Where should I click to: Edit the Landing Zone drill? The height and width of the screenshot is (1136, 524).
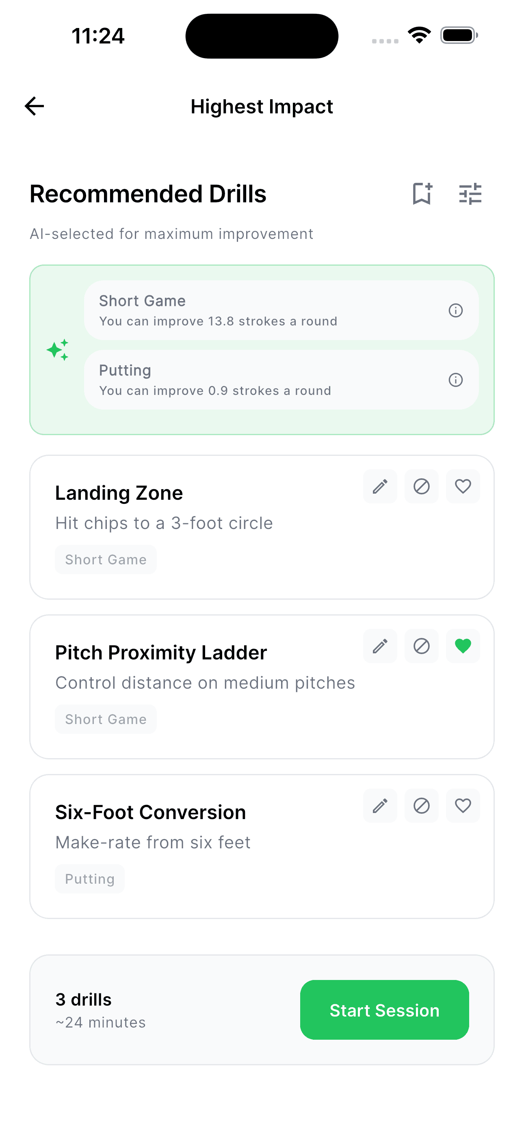[x=380, y=486]
